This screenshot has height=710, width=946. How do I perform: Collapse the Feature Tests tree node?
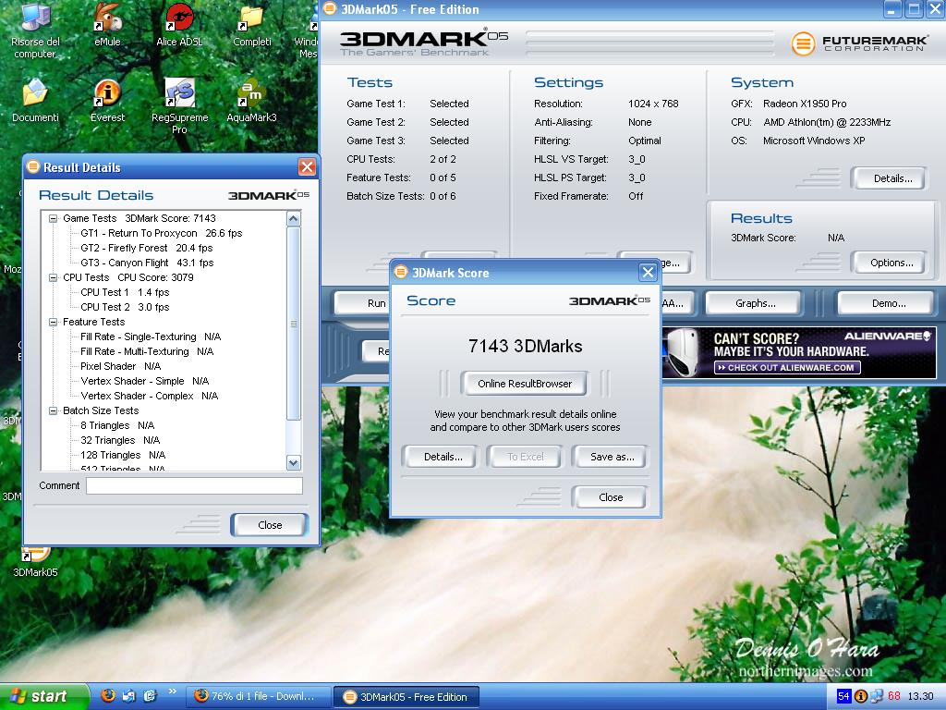[53, 322]
